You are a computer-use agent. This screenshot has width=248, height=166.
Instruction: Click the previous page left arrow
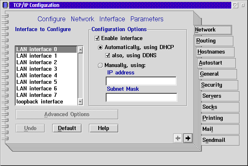click(178, 138)
